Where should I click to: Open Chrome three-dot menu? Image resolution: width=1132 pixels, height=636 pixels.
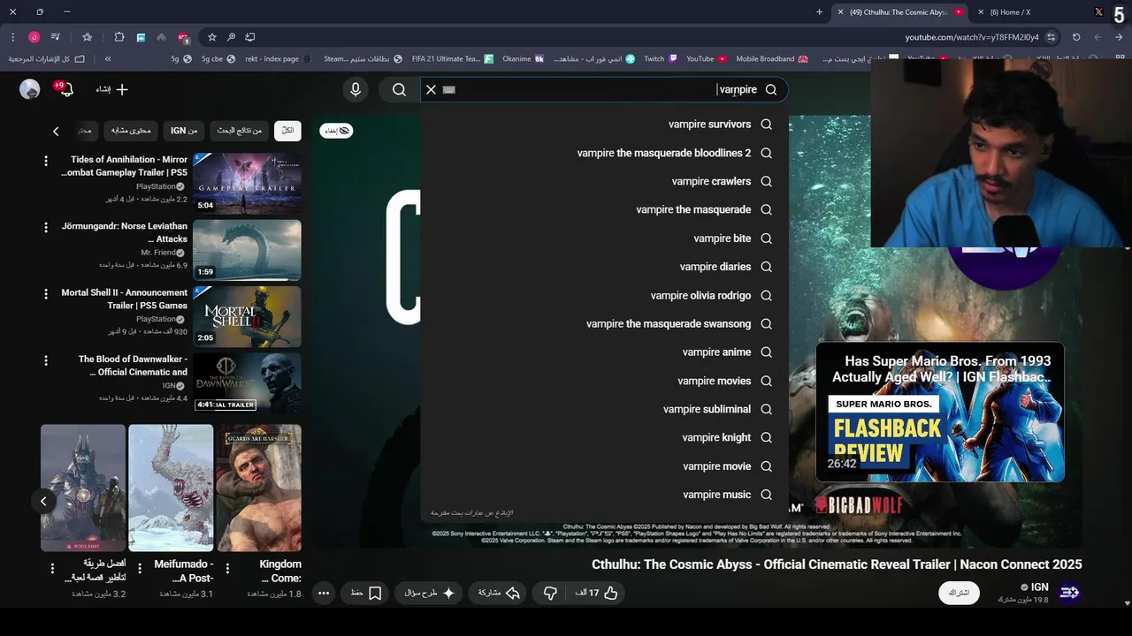click(12, 37)
